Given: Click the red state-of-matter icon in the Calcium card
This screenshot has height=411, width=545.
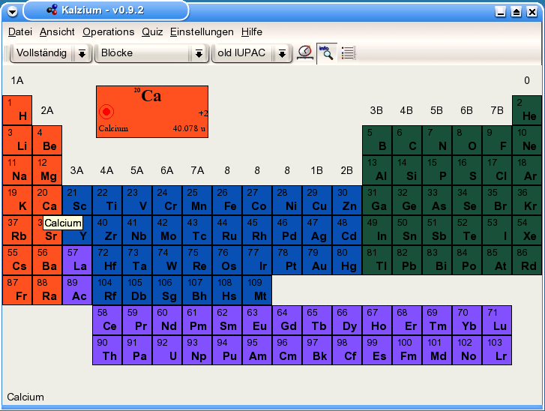Looking at the screenshot, I should (106, 112).
